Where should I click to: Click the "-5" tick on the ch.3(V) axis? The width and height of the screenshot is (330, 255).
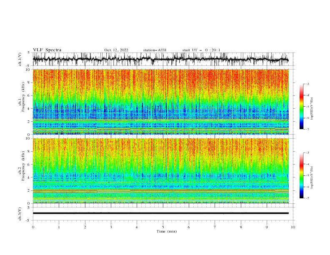coord(28,220)
